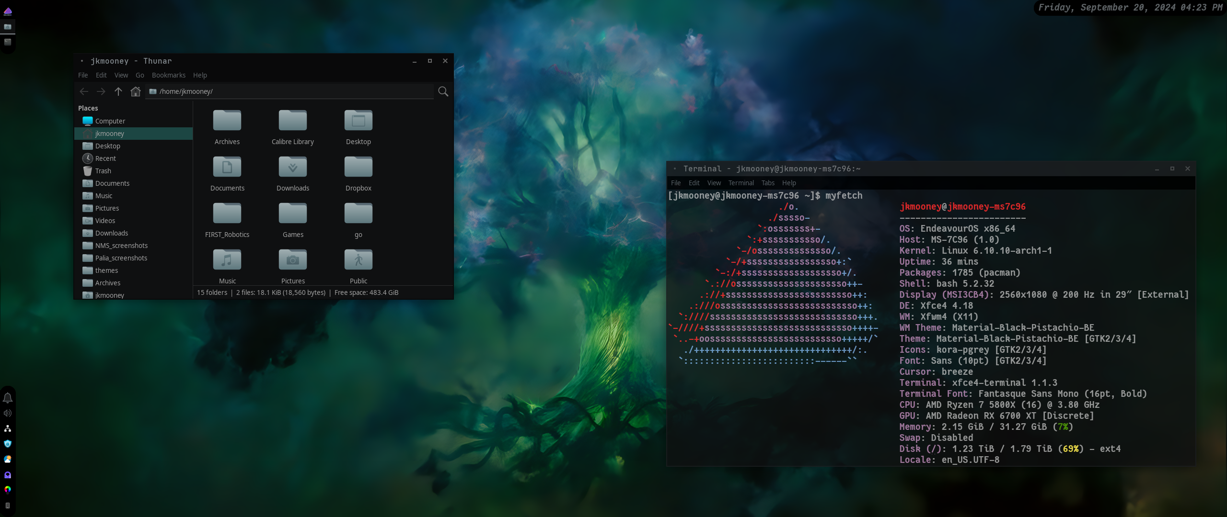Select the Calibre Library folder icon
1227x517 pixels.
[293, 120]
